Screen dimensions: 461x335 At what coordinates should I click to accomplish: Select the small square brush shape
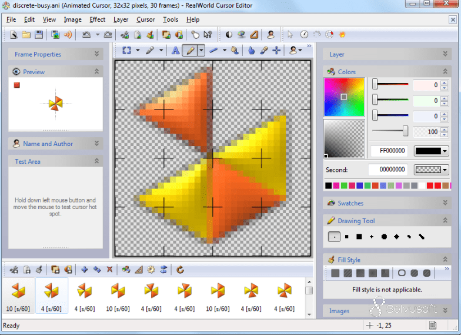tap(347, 237)
